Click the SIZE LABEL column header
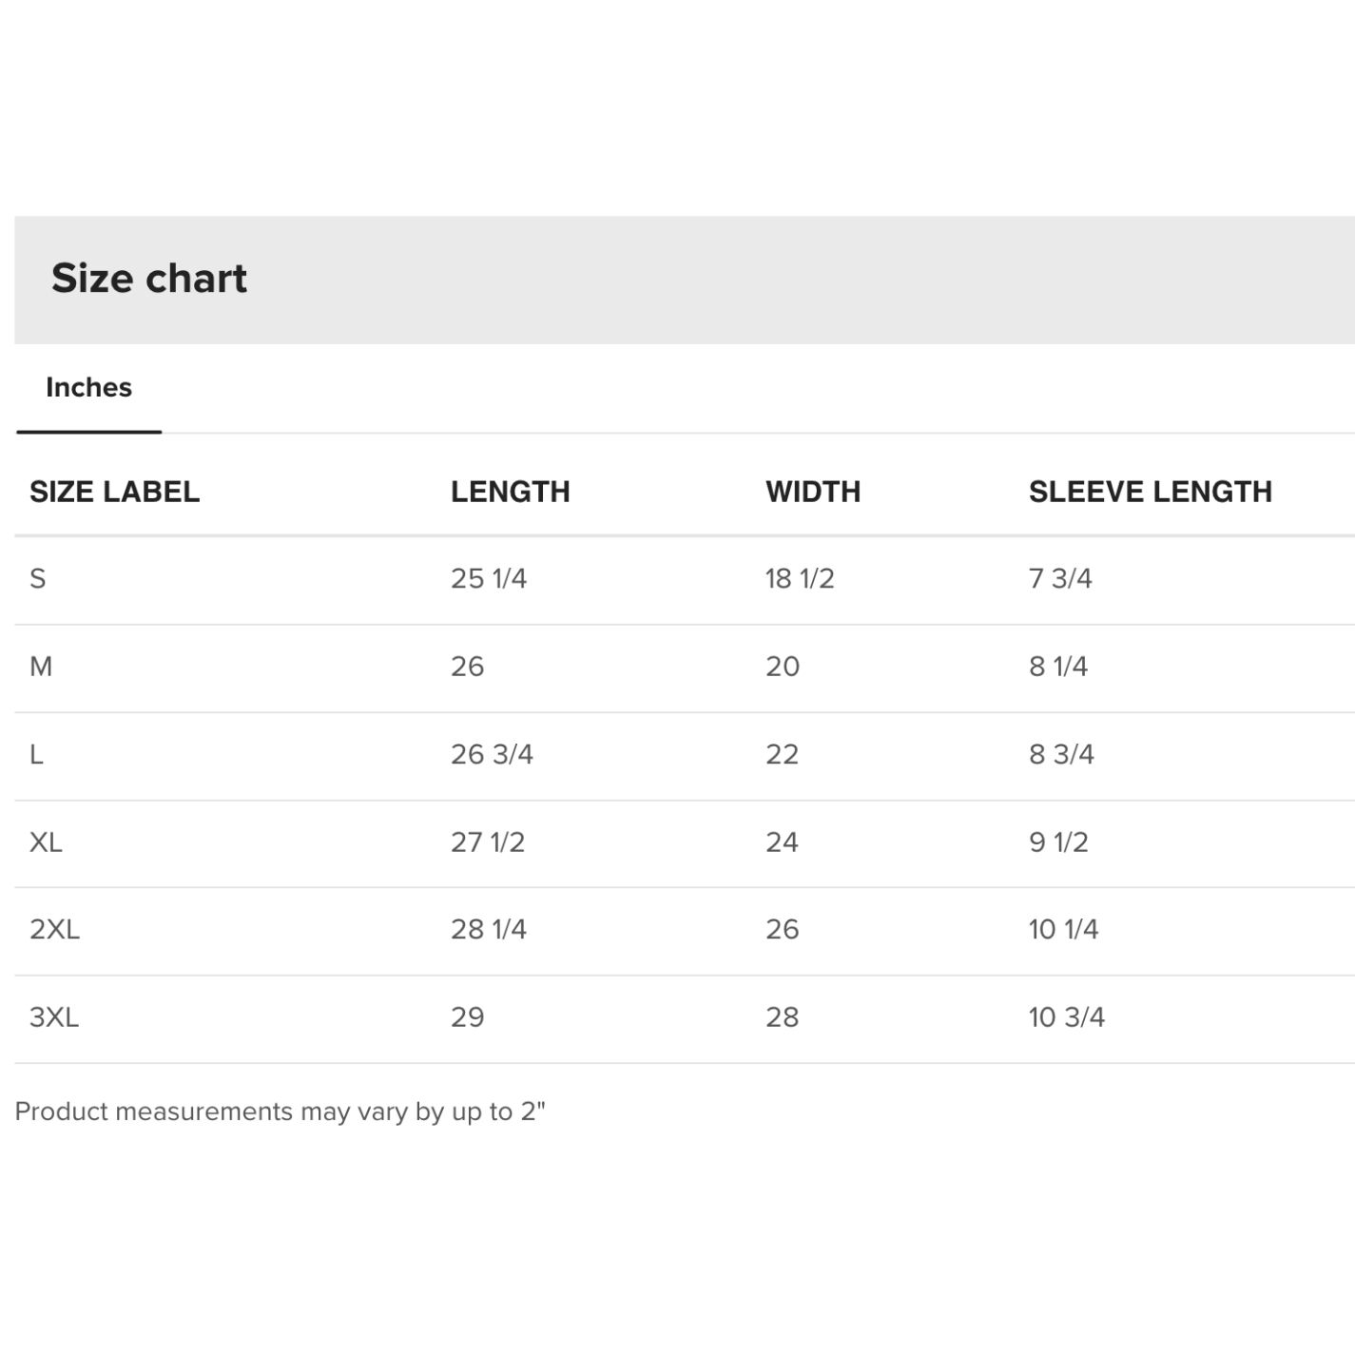The image size is (1355, 1355). 114,492
